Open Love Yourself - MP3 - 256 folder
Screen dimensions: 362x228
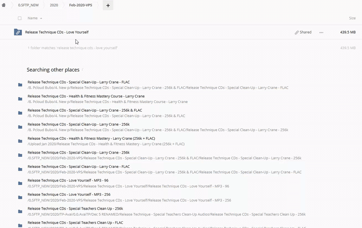69,194
